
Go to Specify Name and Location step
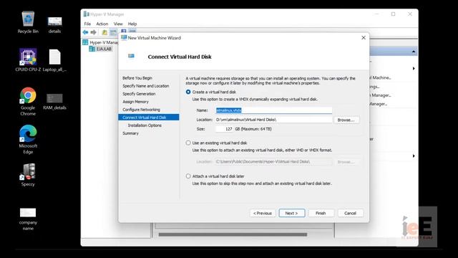tap(146, 86)
